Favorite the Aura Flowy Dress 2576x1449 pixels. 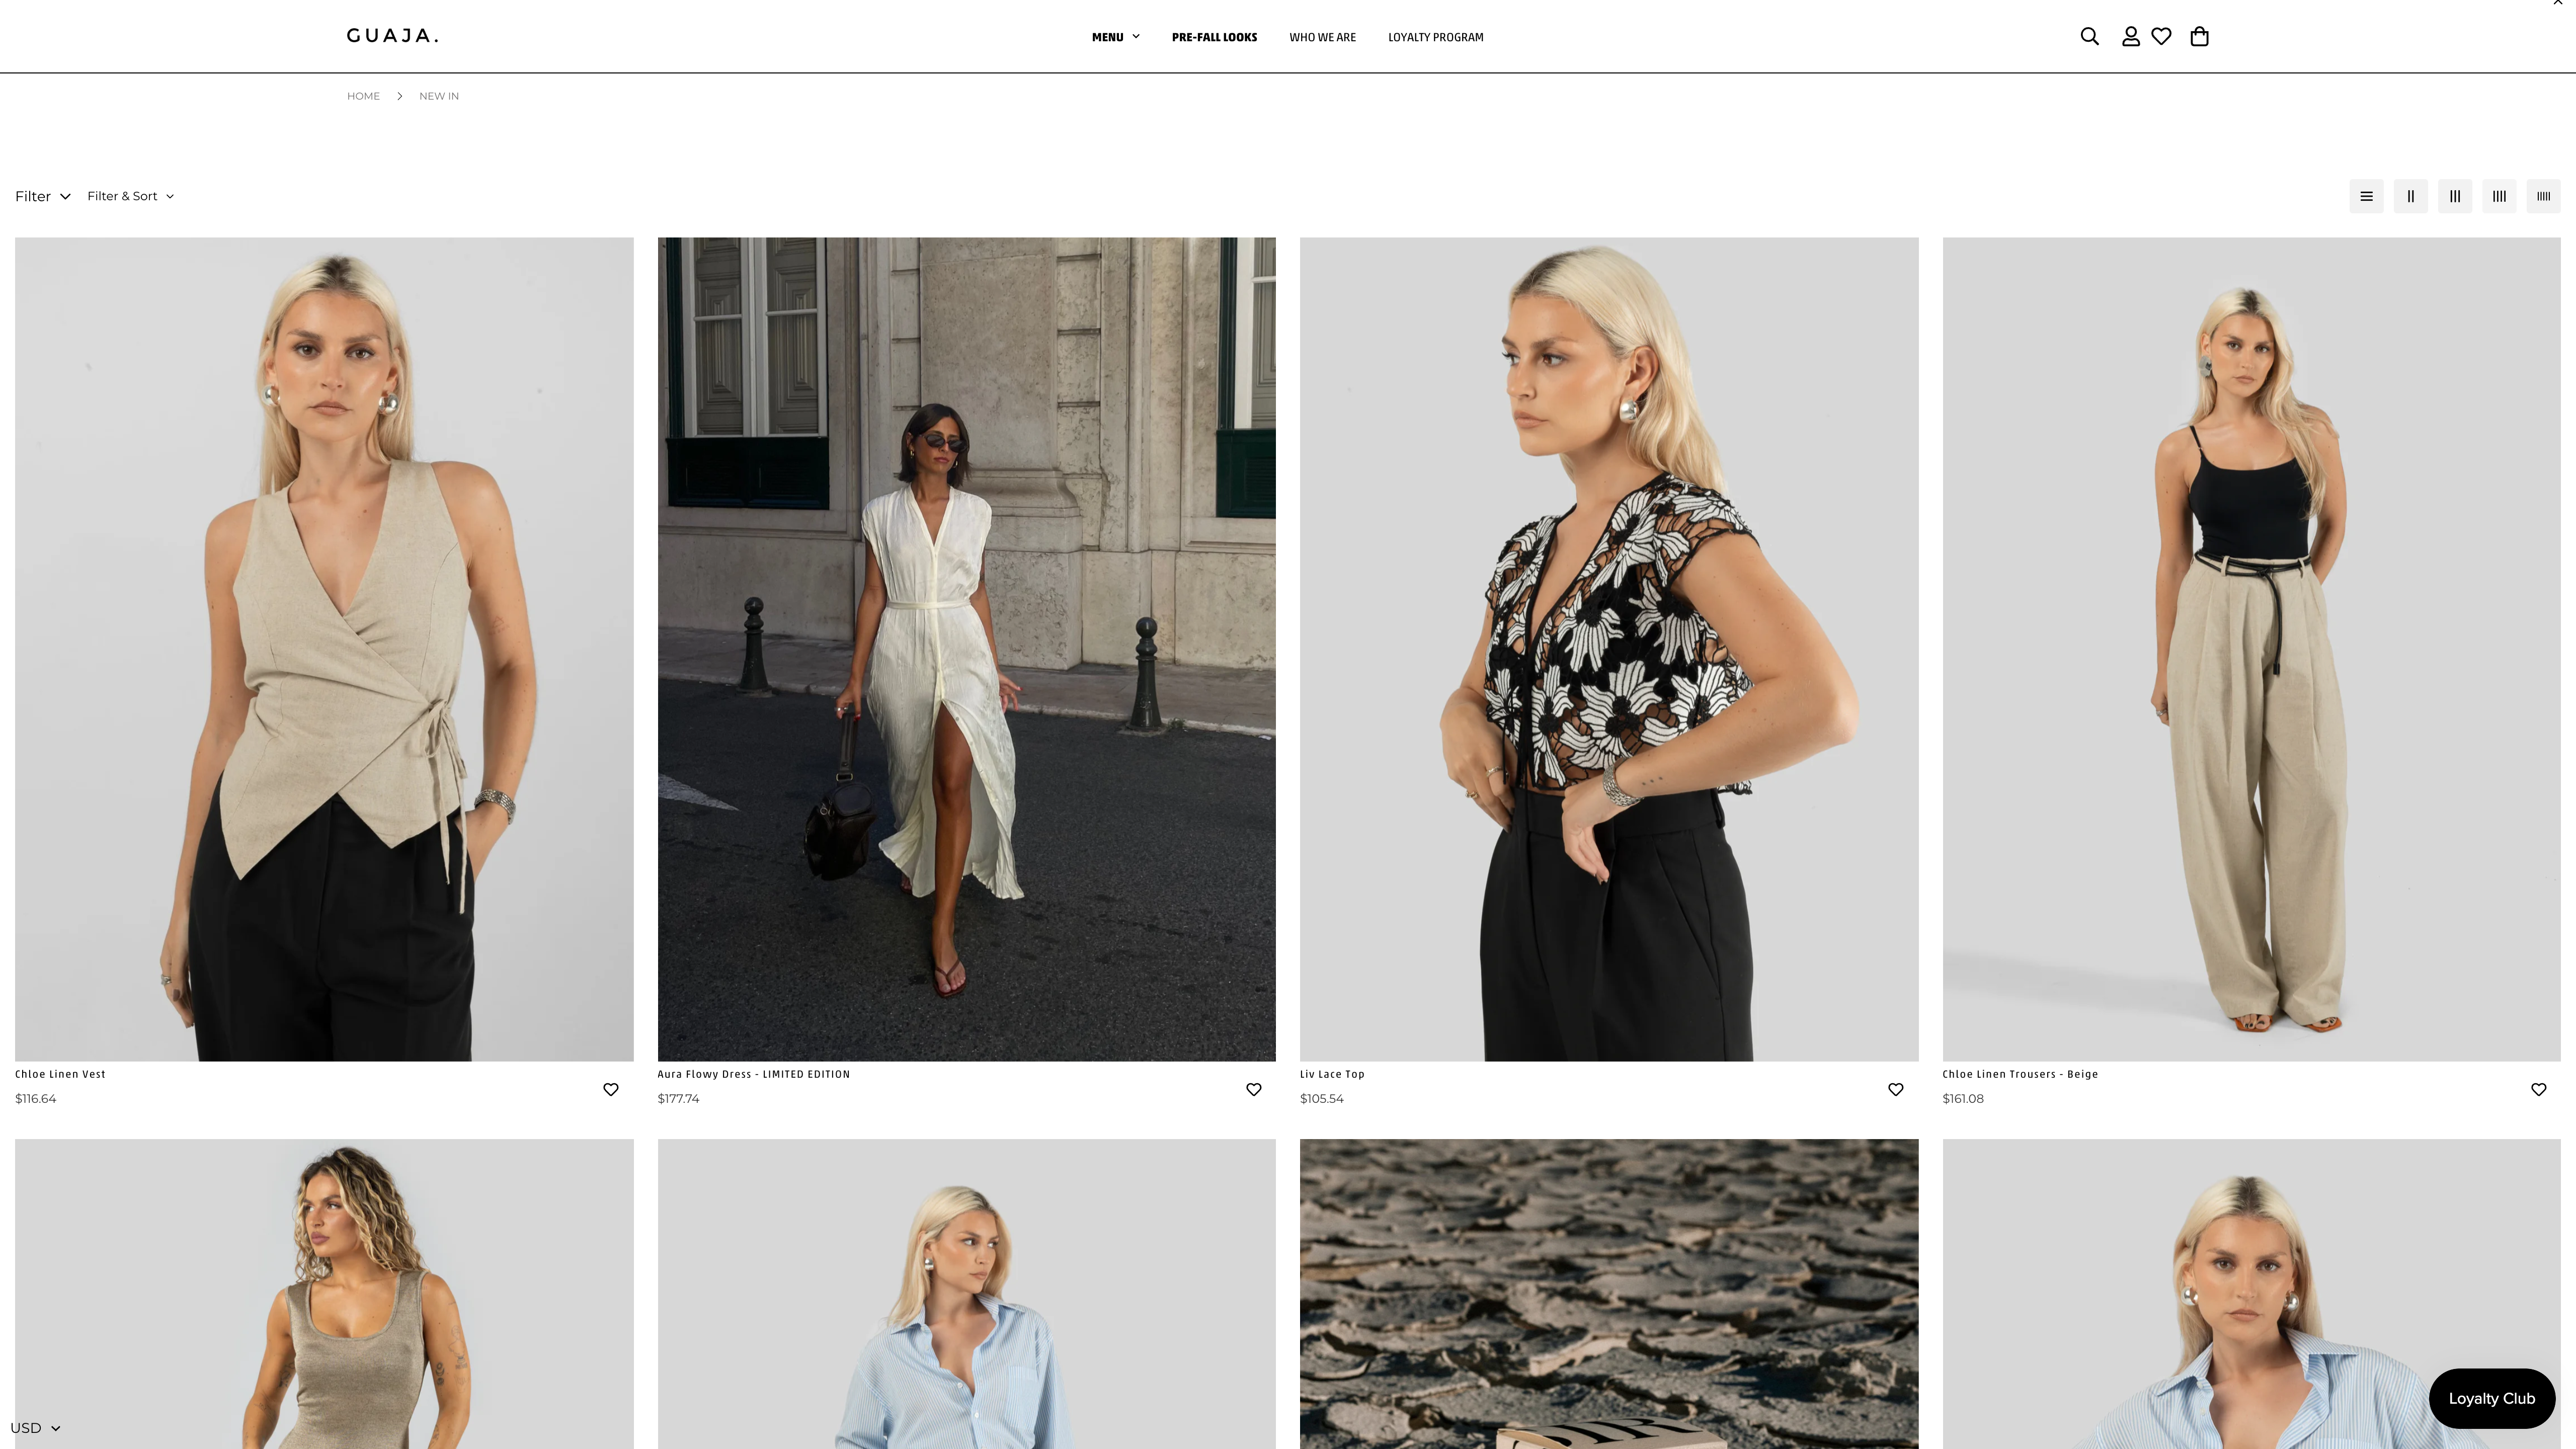point(1253,1089)
